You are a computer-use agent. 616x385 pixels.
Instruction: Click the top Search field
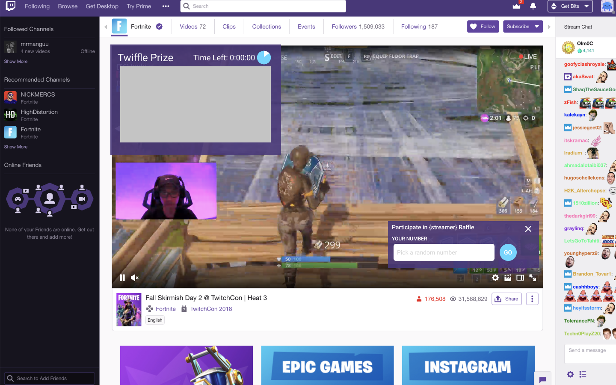coord(263,6)
